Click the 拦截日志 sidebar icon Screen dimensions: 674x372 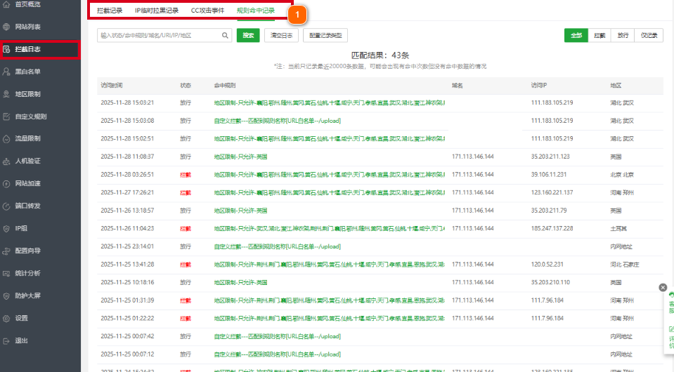coord(6,49)
